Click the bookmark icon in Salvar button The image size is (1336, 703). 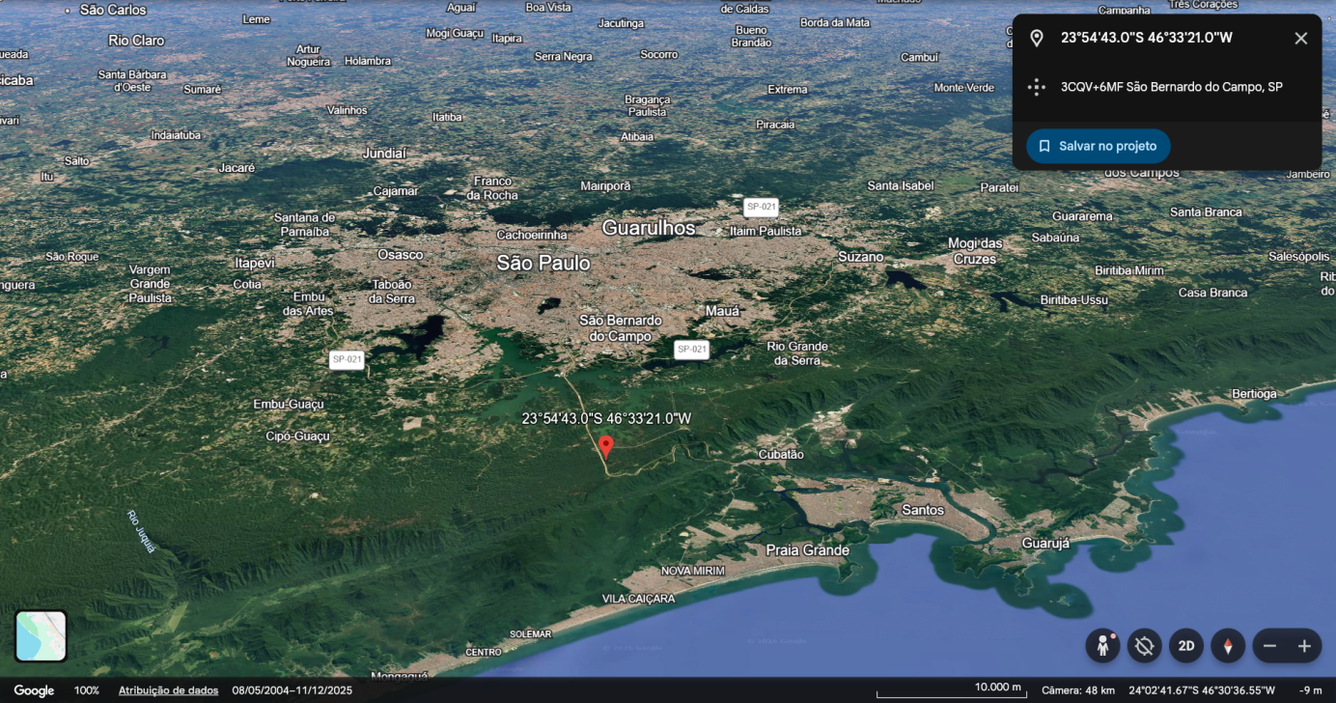pyautogui.click(x=1044, y=146)
